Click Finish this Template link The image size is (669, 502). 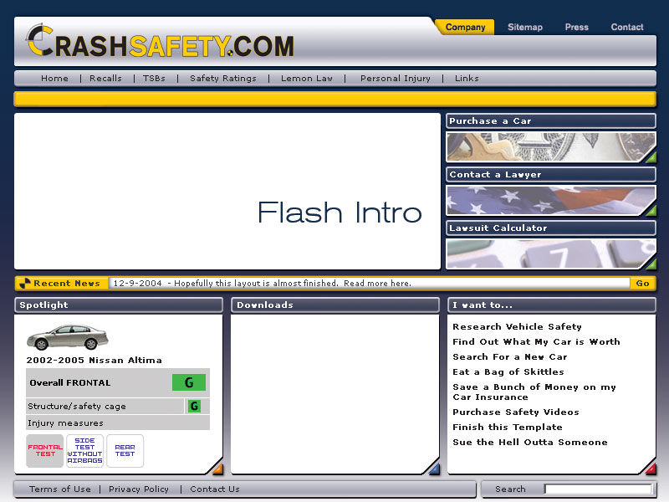coord(508,427)
